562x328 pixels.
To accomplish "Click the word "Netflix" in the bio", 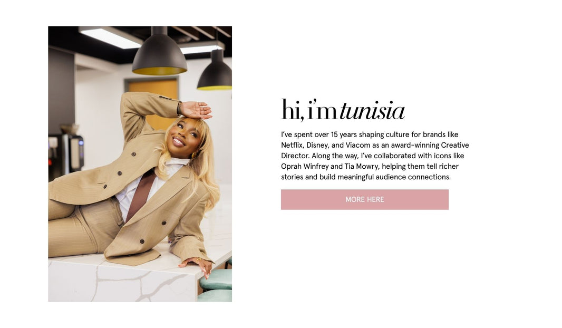I will tap(292, 145).
